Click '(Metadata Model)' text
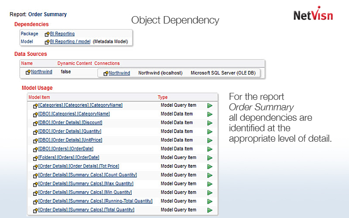Viewport: 349px width, 218px height. pos(110,41)
